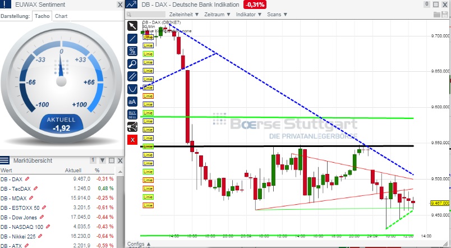The image size is (451, 248).
Task: Open the Zeitraum dropdown
Action: point(218,15)
